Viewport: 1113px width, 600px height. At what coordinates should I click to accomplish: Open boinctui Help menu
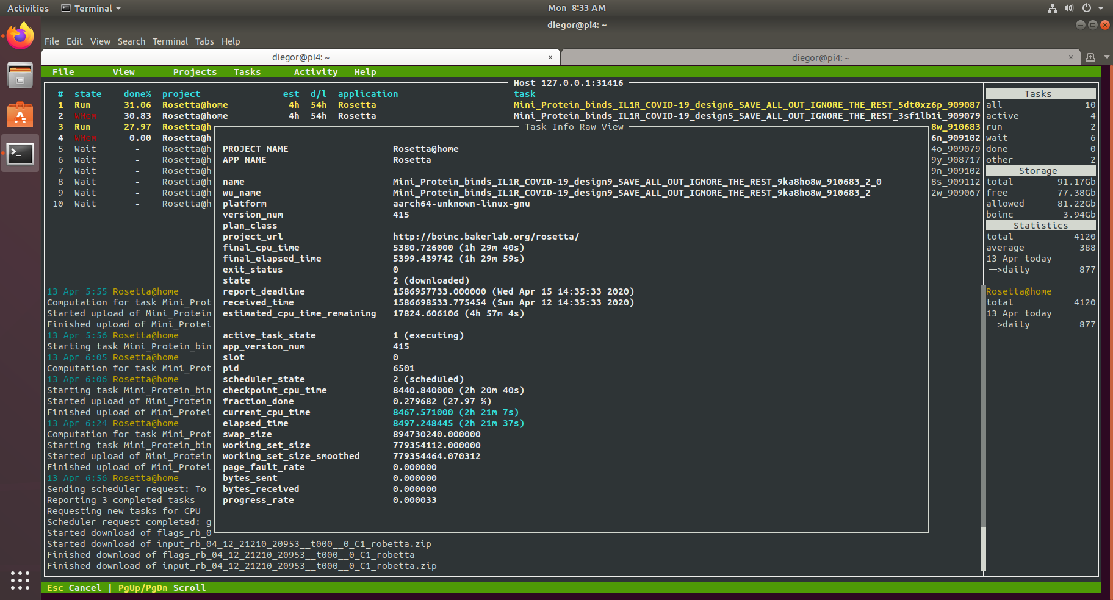(x=366, y=72)
